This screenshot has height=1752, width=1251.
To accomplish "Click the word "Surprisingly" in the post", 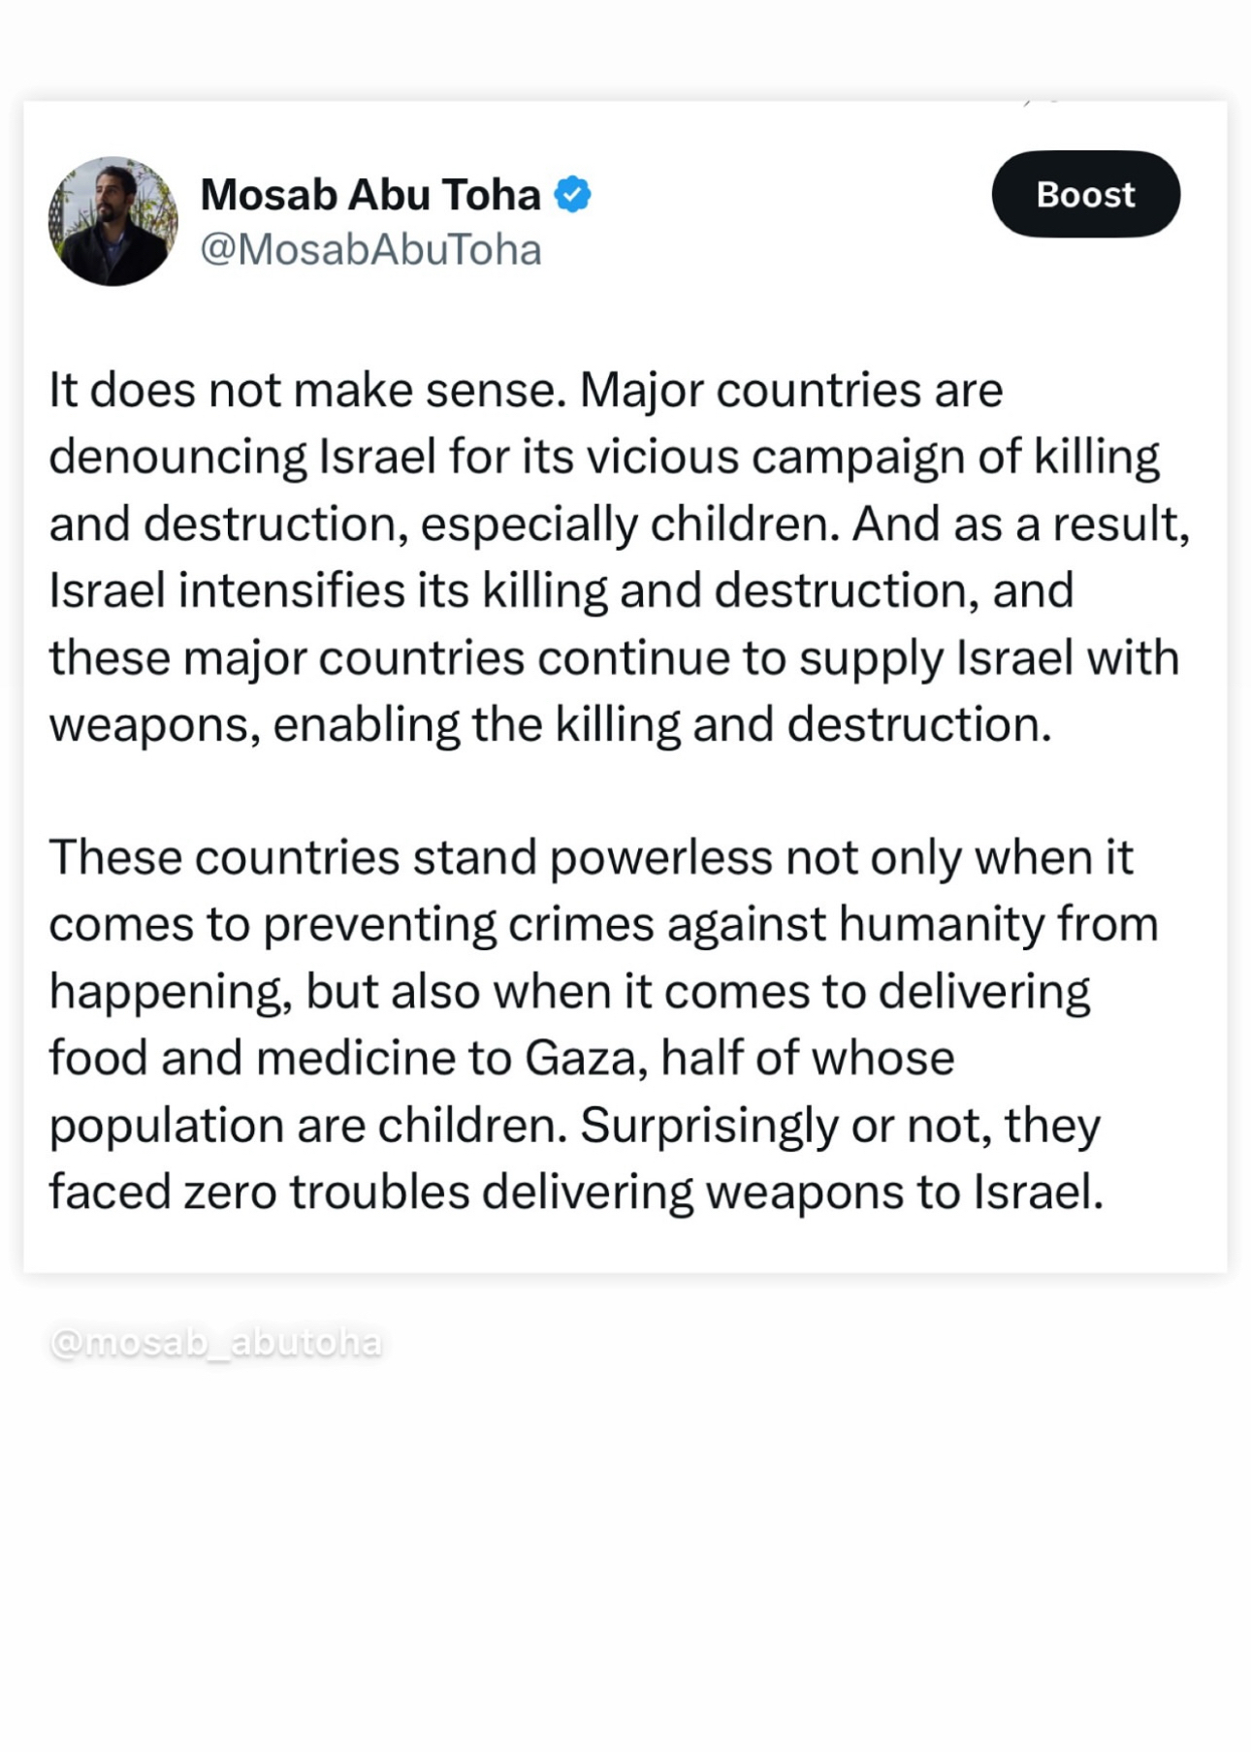I will [709, 1126].
